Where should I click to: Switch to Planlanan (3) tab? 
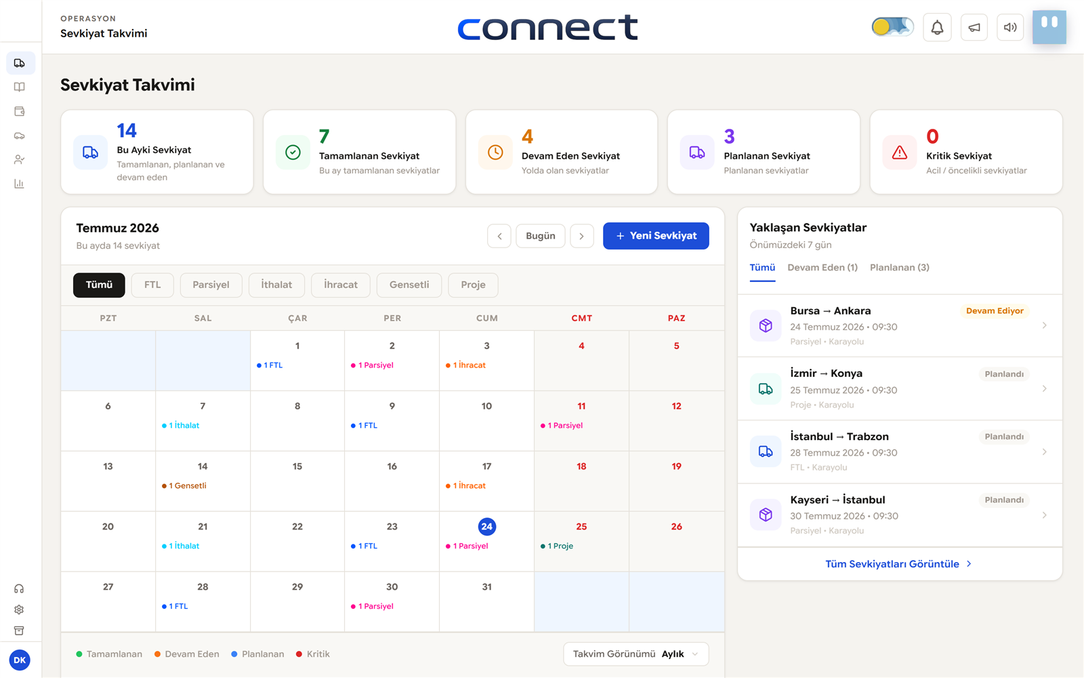[900, 268]
